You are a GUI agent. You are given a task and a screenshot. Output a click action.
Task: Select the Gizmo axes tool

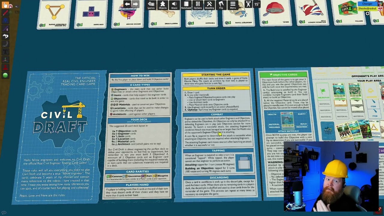point(5,60)
